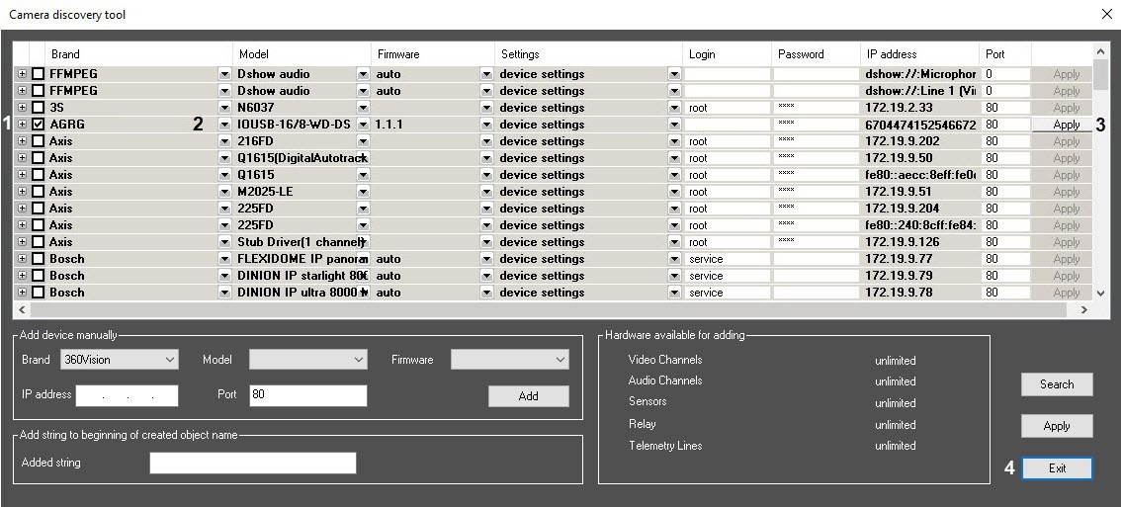Click the Brand column header
1121x507 pixels.
coord(65,54)
